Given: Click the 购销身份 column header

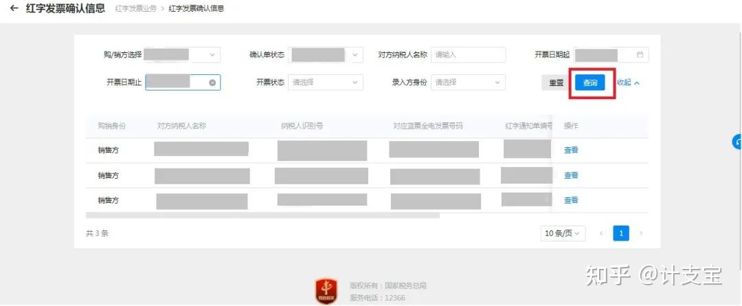Looking at the screenshot, I should pyautogui.click(x=112, y=126).
